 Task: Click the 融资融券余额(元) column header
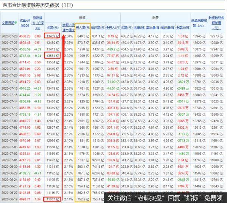[199, 23]
